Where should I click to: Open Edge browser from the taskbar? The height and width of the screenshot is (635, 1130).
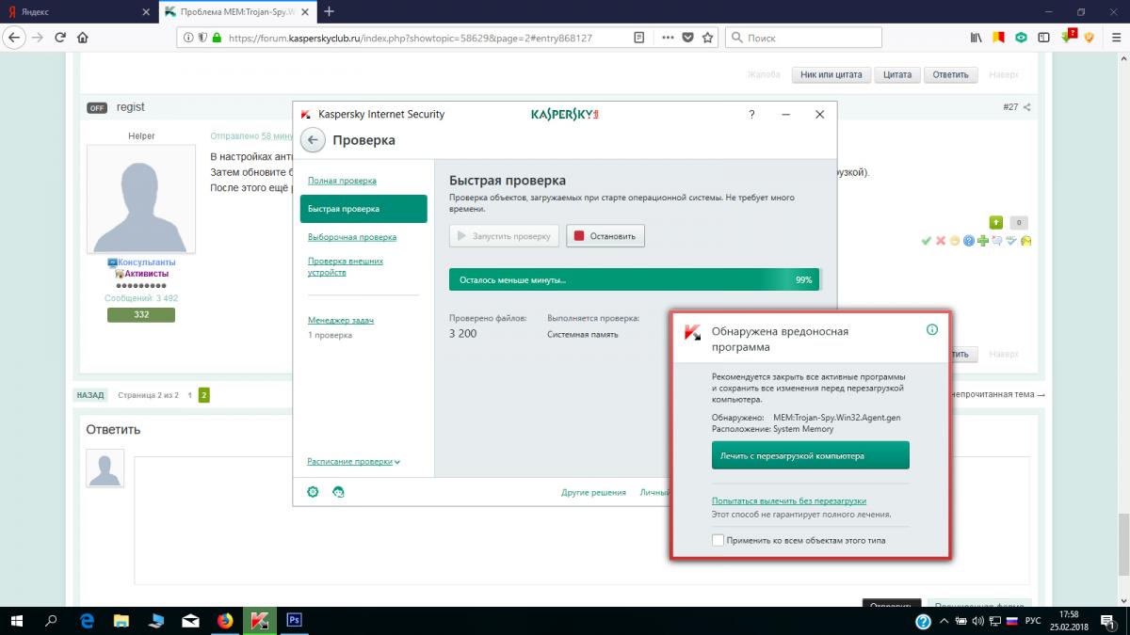[x=87, y=620]
